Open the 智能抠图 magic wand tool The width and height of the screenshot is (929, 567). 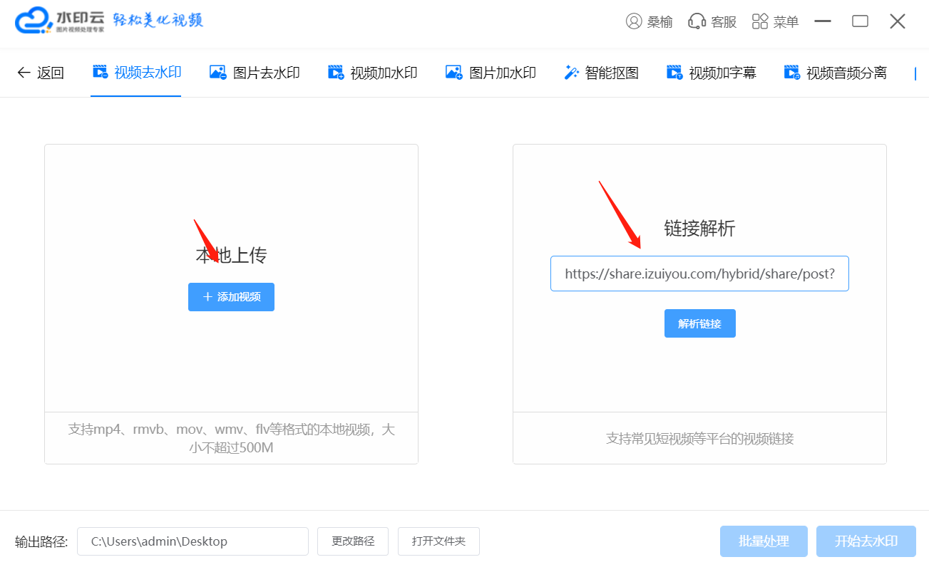point(601,72)
